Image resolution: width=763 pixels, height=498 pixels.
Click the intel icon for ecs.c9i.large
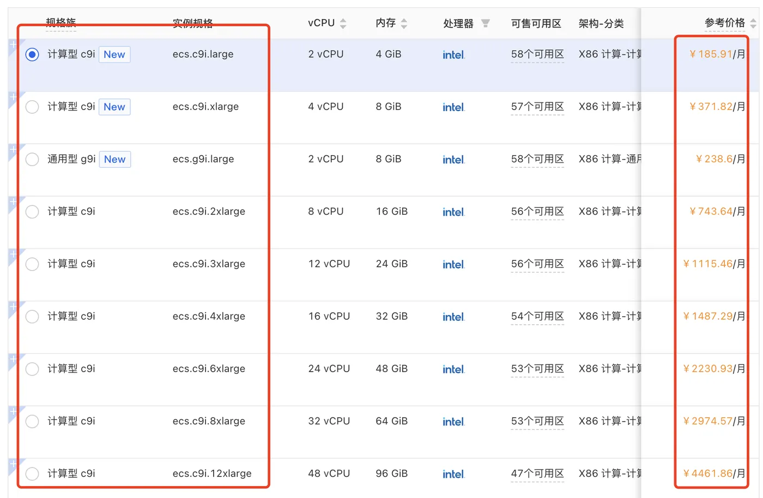(x=453, y=54)
